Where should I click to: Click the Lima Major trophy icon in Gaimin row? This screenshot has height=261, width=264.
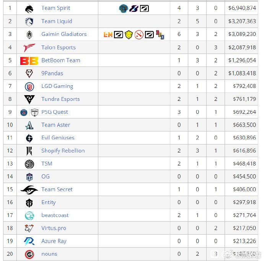[x=108, y=35]
